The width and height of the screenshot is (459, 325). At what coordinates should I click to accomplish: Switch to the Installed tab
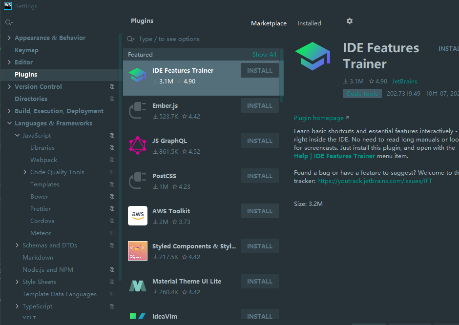309,23
